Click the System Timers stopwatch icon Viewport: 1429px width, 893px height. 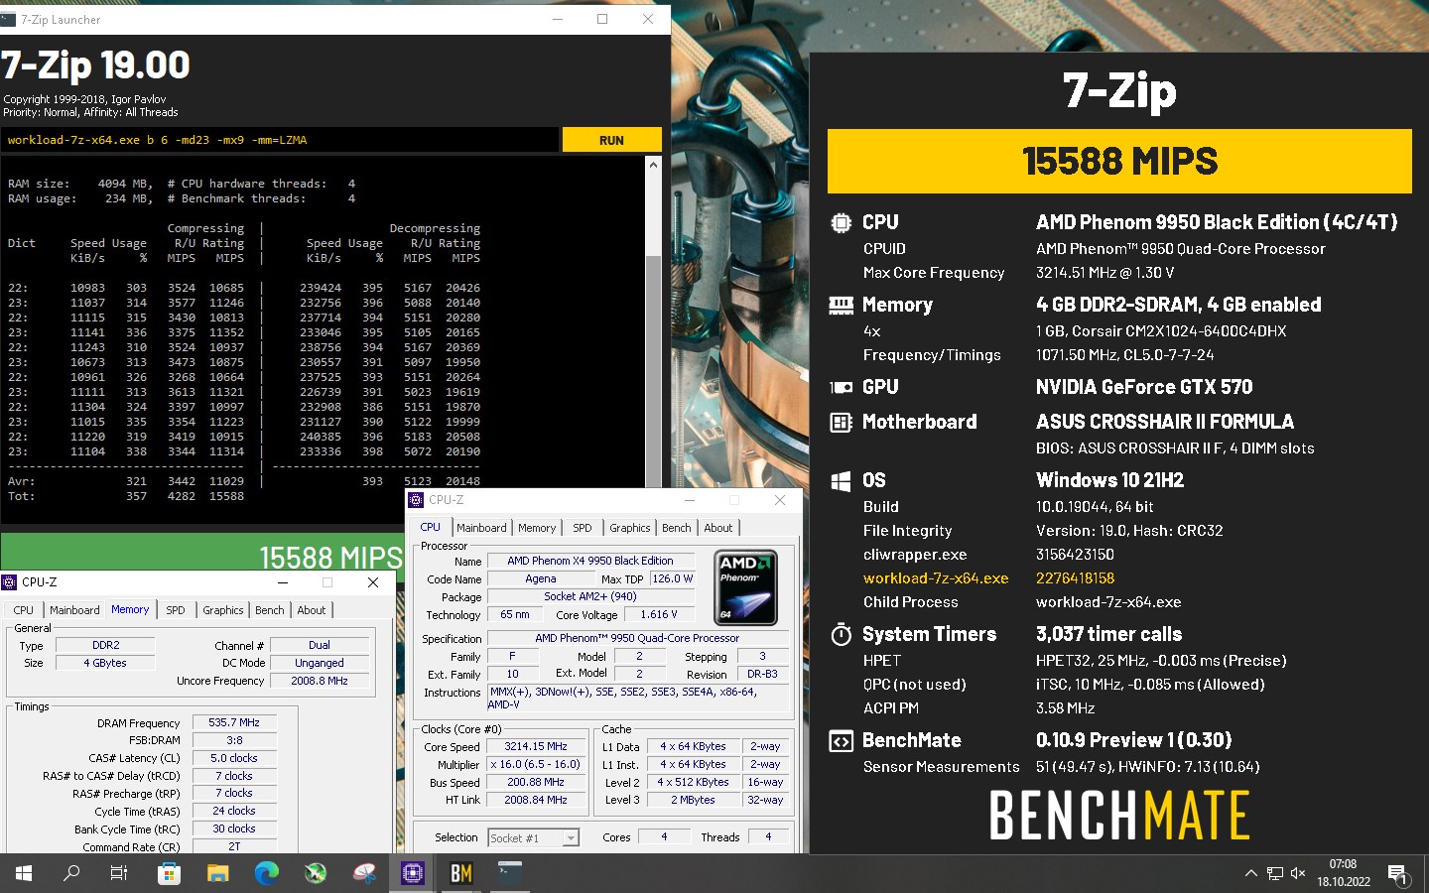tap(841, 634)
